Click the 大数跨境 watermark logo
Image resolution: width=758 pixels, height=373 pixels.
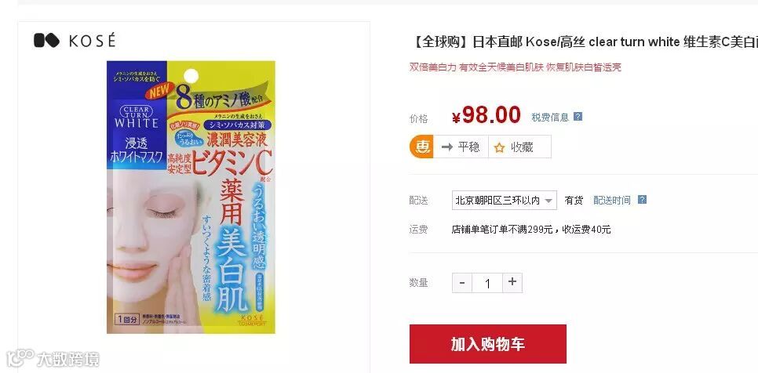(53, 359)
